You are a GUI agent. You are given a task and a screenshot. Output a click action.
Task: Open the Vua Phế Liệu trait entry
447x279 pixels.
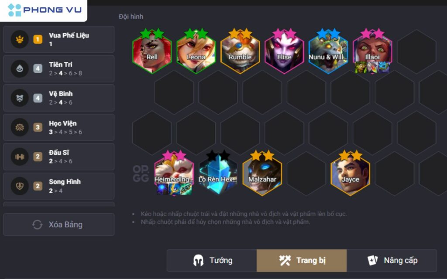click(59, 39)
